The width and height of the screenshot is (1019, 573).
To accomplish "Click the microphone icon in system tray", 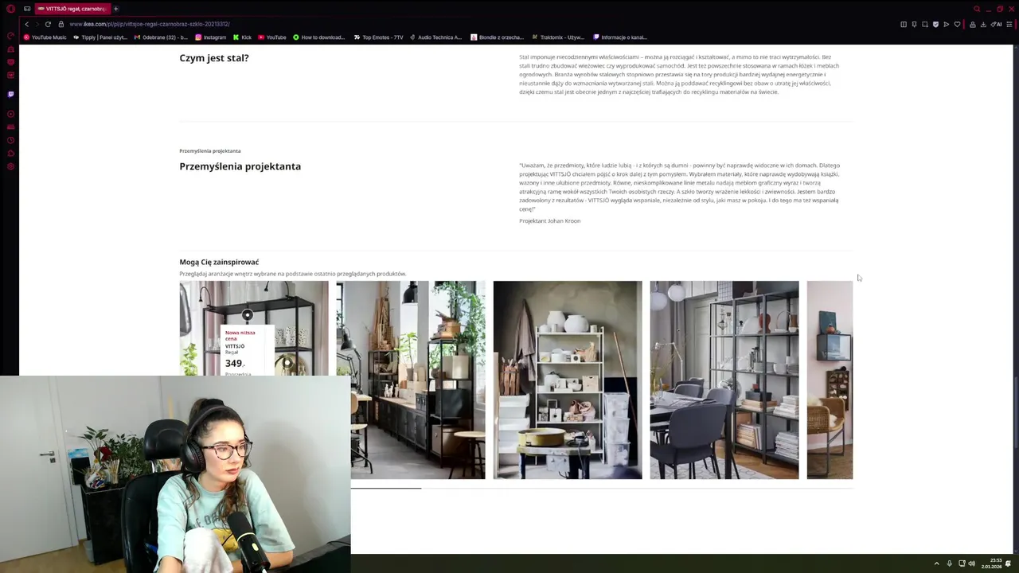I will coord(949,563).
